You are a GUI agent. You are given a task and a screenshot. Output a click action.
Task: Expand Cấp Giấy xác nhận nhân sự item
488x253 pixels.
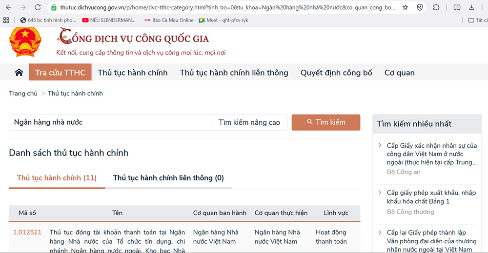[380, 146]
